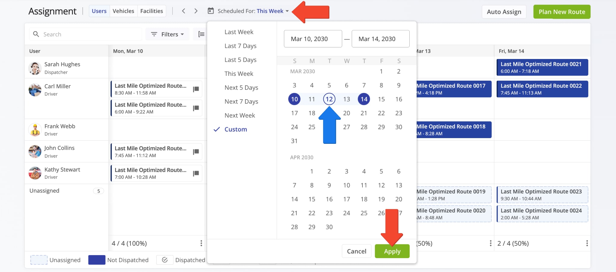The image size is (616, 272).
Task: Navigate to the next period using the right arrow
Action: (196, 11)
